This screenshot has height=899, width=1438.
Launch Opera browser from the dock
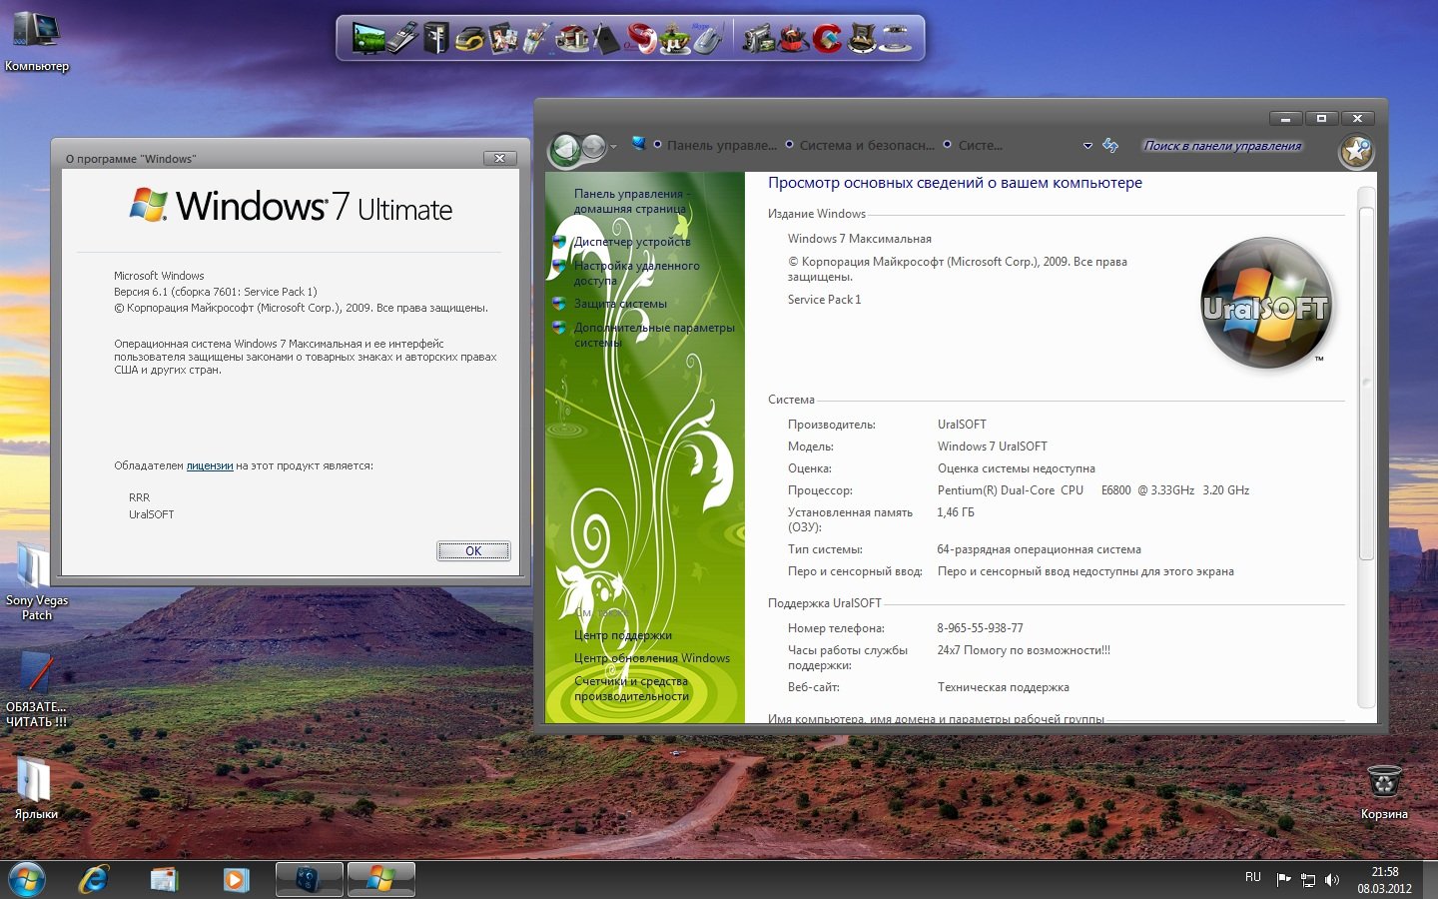[640, 38]
